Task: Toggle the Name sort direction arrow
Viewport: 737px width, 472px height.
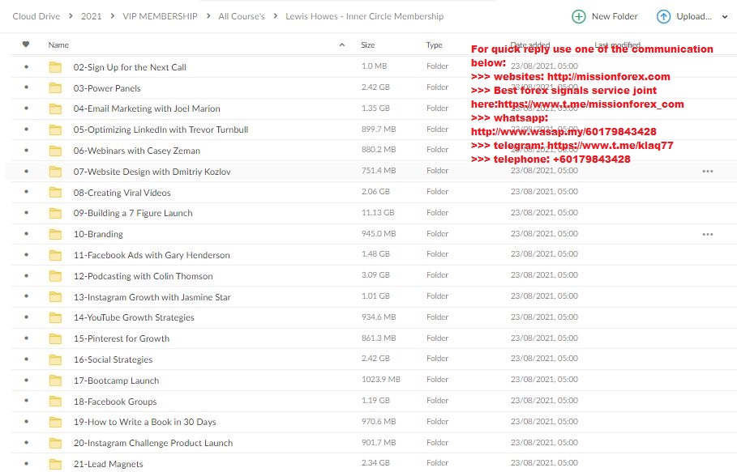Action: (x=342, y=45)
